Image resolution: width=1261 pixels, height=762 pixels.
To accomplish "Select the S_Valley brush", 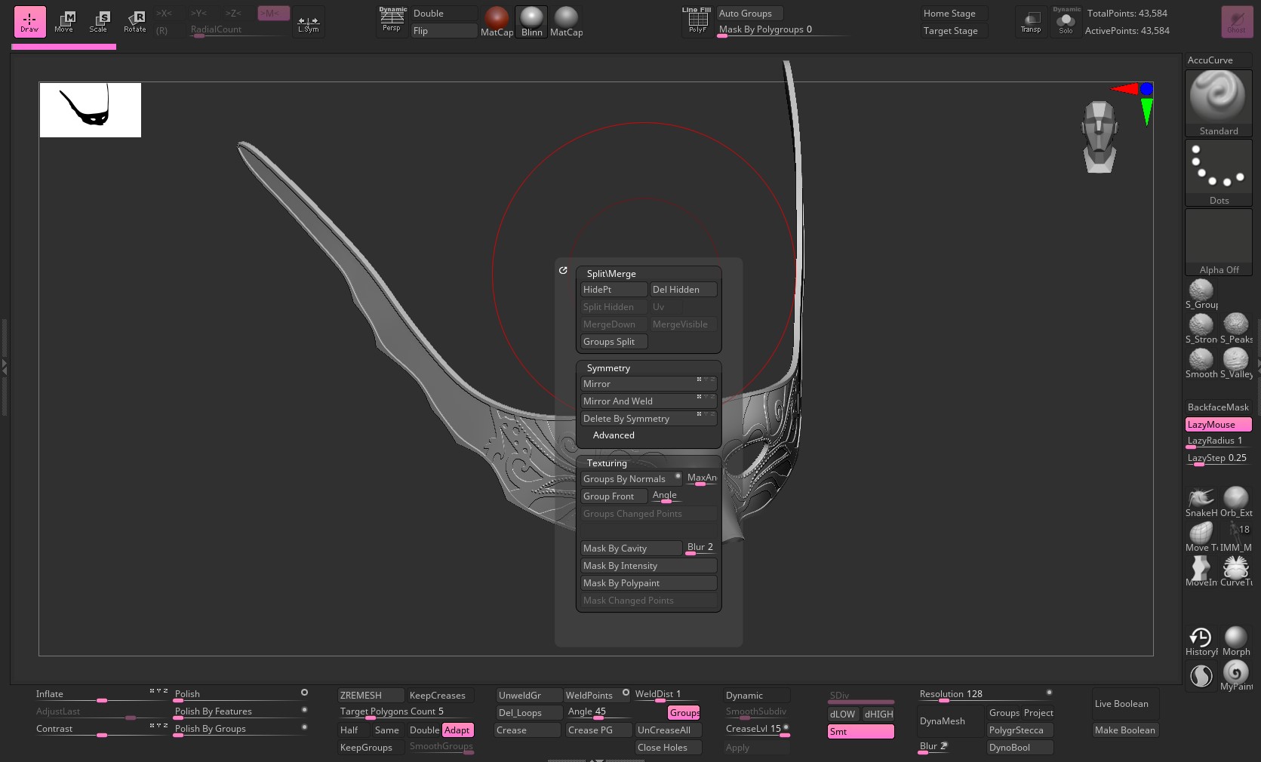I will [1236, 363].
